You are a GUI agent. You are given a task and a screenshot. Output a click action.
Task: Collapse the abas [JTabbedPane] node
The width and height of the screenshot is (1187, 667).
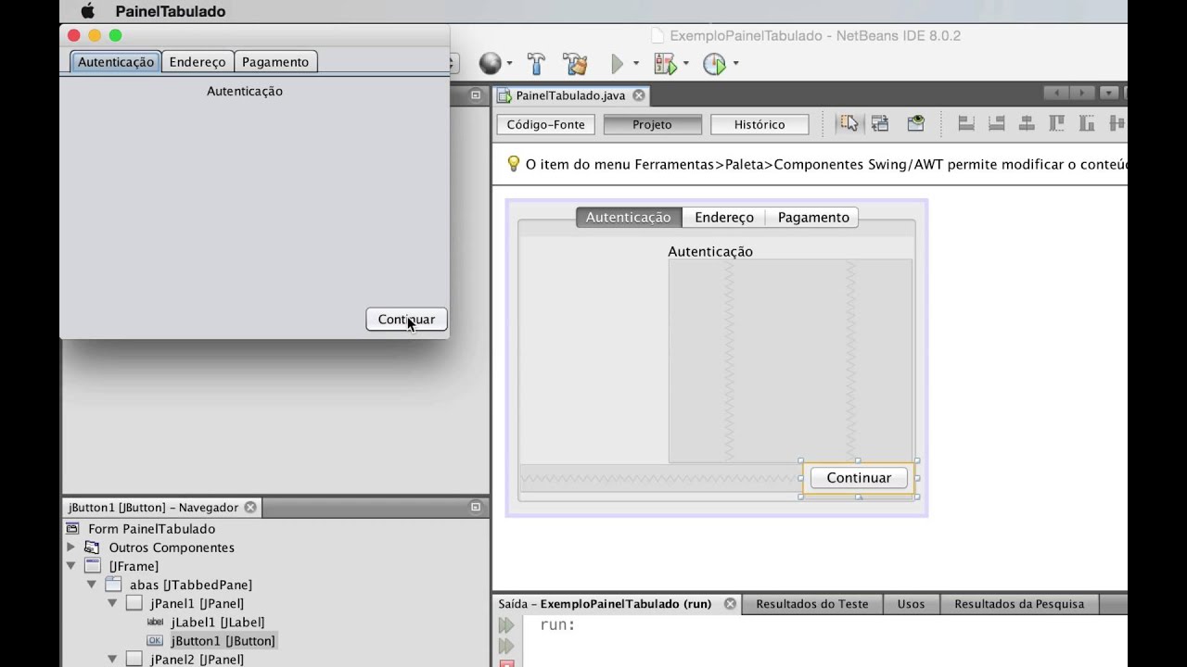pyautogui.click(x=92, y=585)
